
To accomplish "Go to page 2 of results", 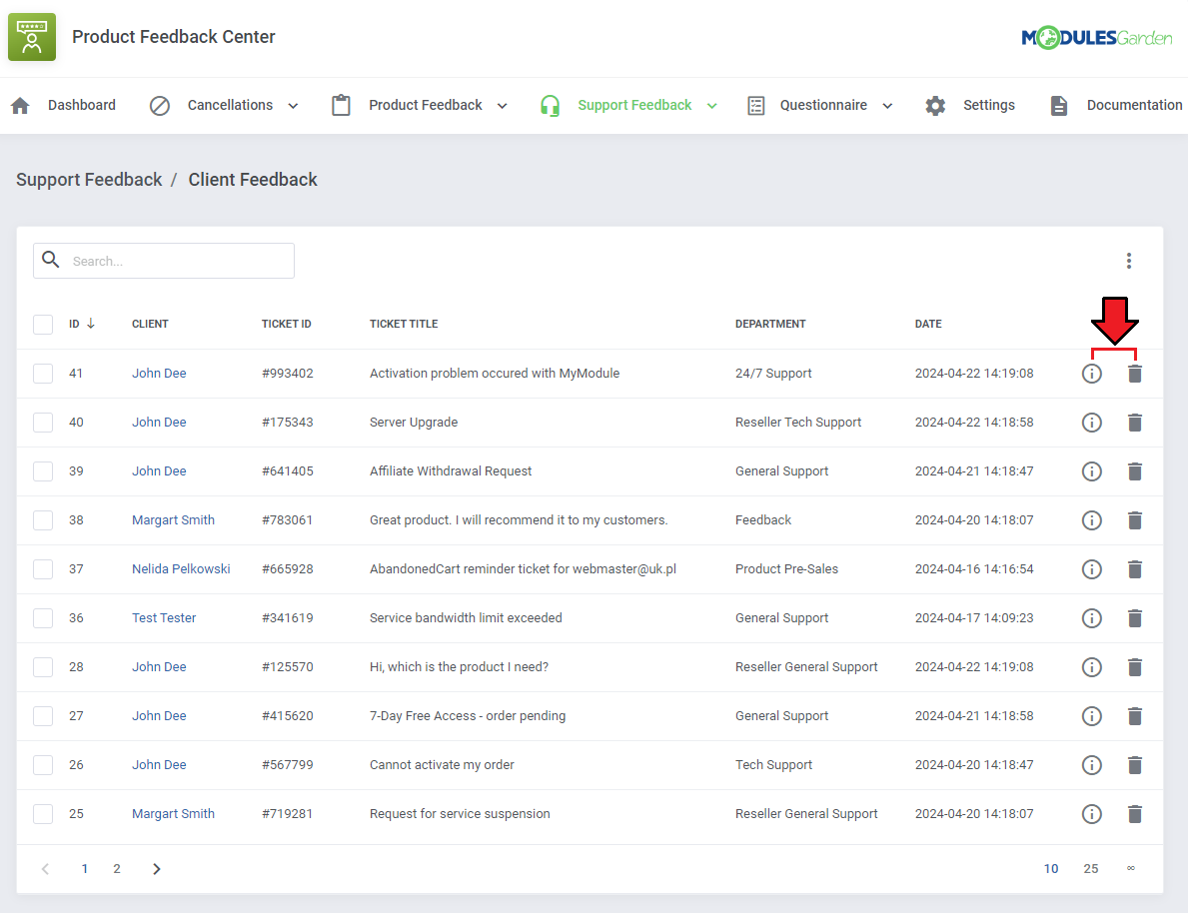I will pos(117,869).
